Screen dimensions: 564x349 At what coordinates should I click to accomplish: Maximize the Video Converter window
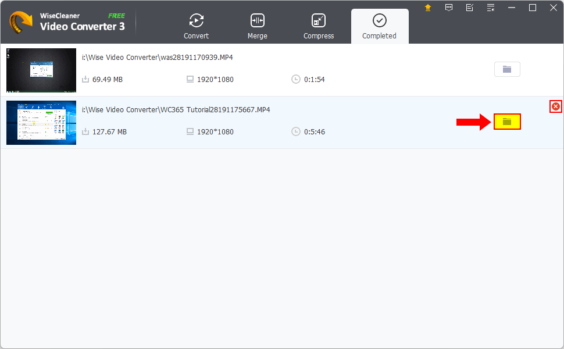(x=532, y=8)
